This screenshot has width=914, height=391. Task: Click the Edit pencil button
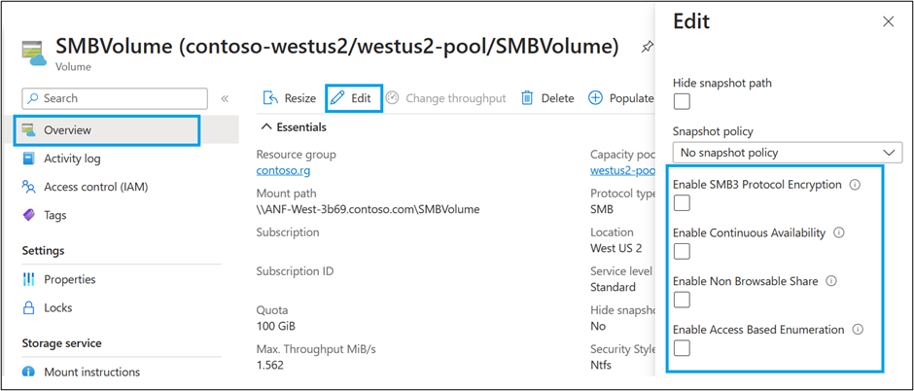[352, 98]
